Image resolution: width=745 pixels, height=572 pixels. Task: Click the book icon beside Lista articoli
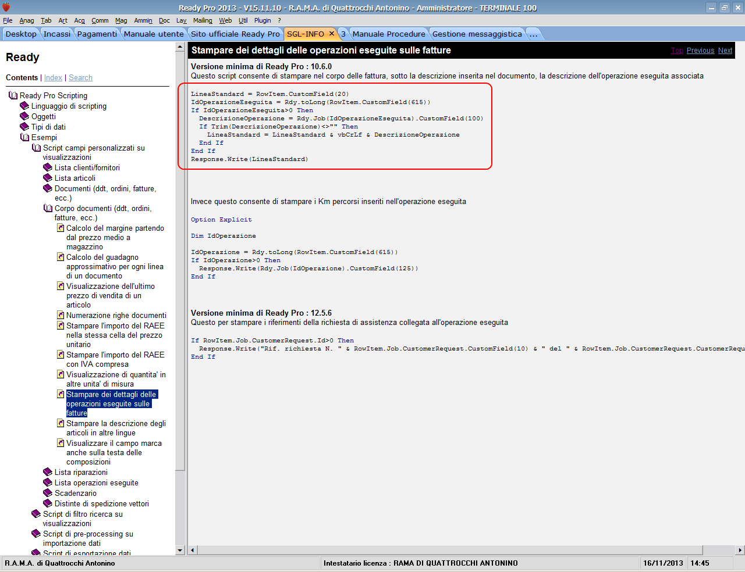(x=48, y=178)
